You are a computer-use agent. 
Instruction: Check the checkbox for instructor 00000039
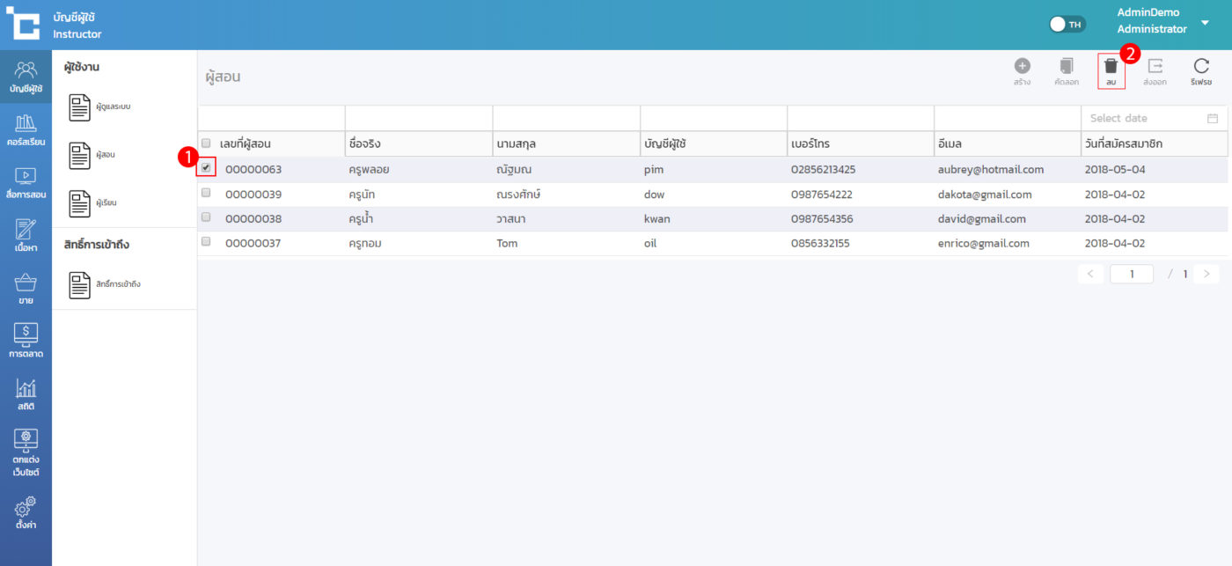[x=206, y=193]
